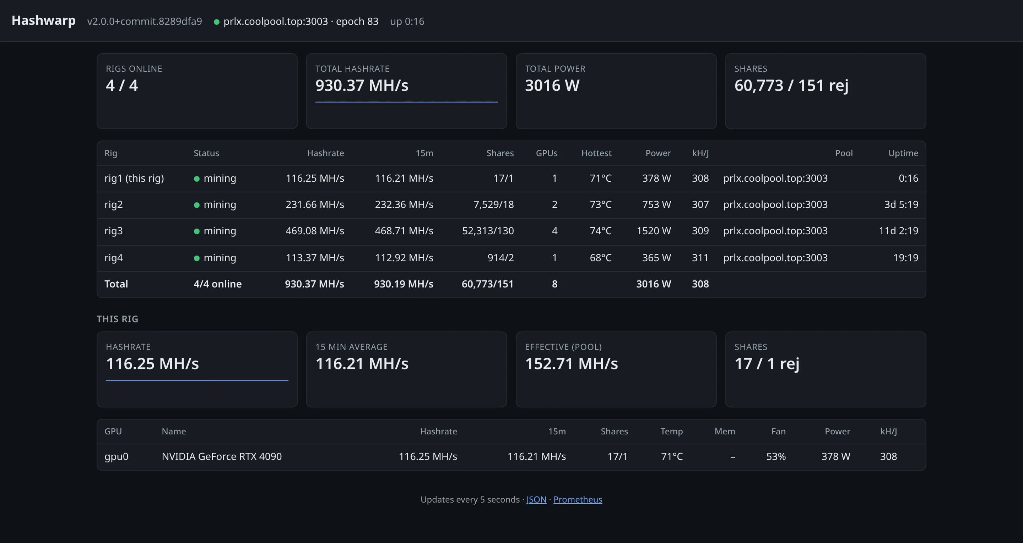Viewport: 1023px width, 543px height.
Task: Click the GPU name NVIDIA GeForce RTX 4090
Action: click(x=222, y=456)
